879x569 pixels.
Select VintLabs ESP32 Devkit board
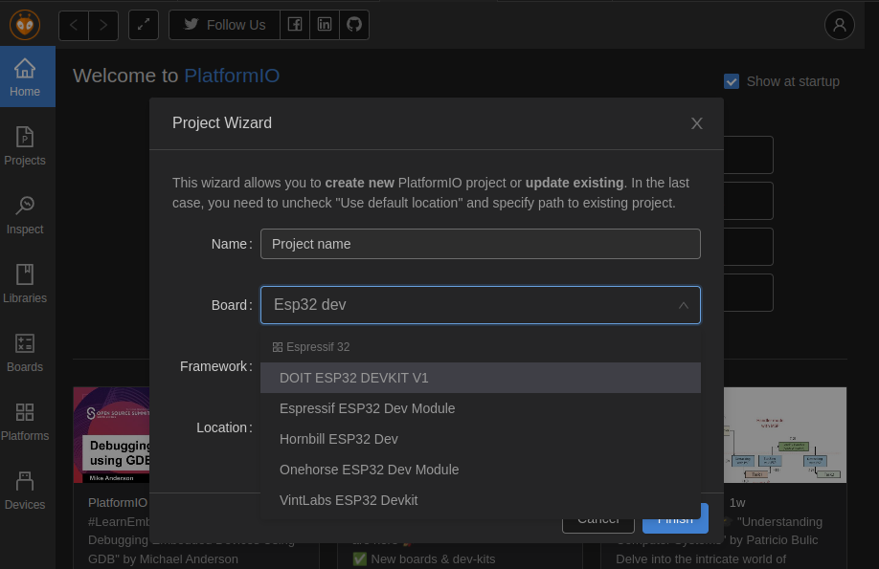481,500
